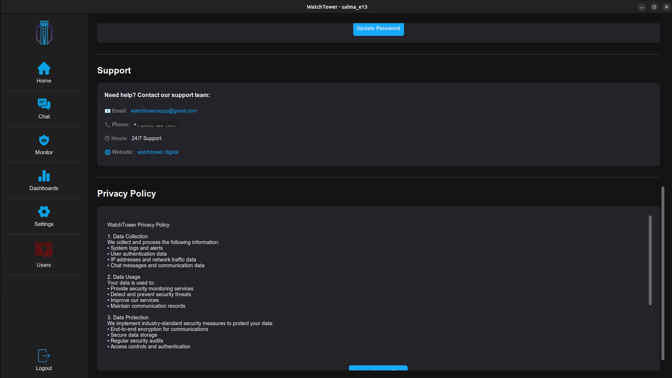The height and width of the screenshot is (378, 672).
Task: Click the WatchTower - salma_e13 window title
Action: (x=337, y=7)
